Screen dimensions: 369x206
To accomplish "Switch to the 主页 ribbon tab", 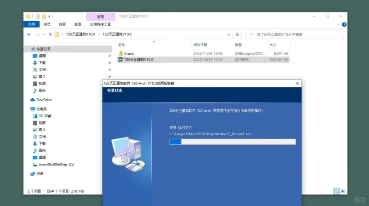I will point(47,24).
